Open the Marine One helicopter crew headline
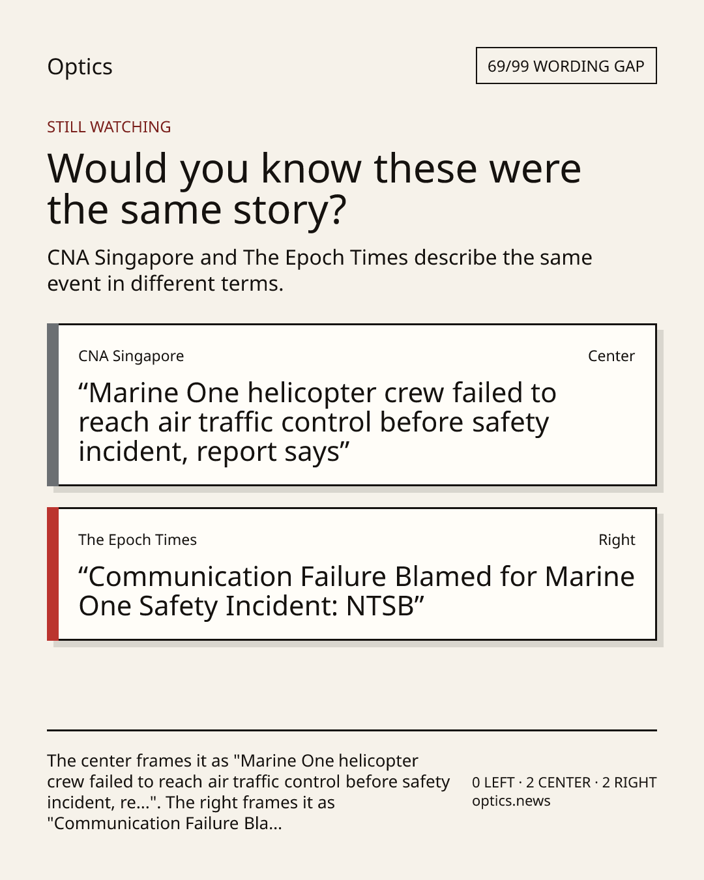The height and width of the screenshot is (880, 704). point(317,422)
